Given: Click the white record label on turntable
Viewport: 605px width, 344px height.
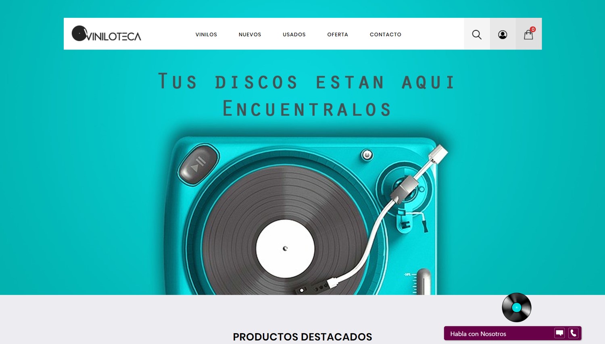Looking at the screenshot, I should (285, 249).
